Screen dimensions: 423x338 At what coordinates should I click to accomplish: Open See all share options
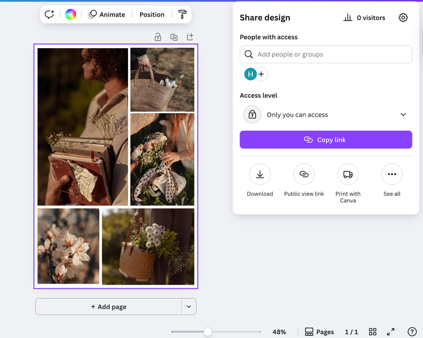(x=392, y=174)
